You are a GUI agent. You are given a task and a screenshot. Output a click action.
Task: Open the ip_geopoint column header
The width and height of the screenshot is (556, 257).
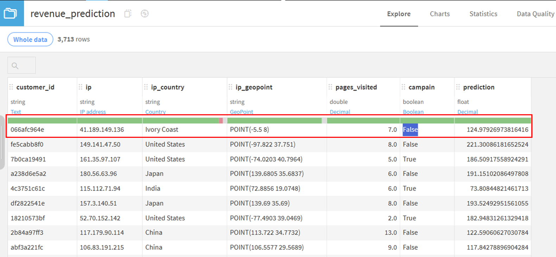[x=254, y=87]
